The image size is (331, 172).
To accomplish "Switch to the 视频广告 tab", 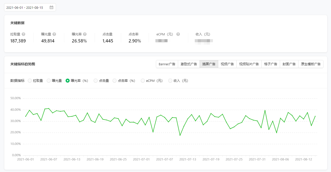I will 227,64.
